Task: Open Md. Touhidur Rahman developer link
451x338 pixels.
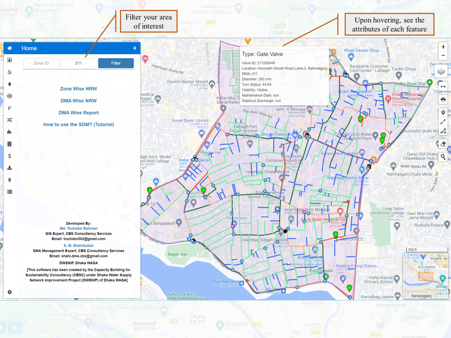Action: [x=78, y=228]
